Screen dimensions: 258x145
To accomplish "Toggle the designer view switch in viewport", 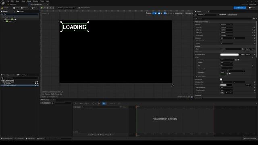I will (x=154, y=13).
